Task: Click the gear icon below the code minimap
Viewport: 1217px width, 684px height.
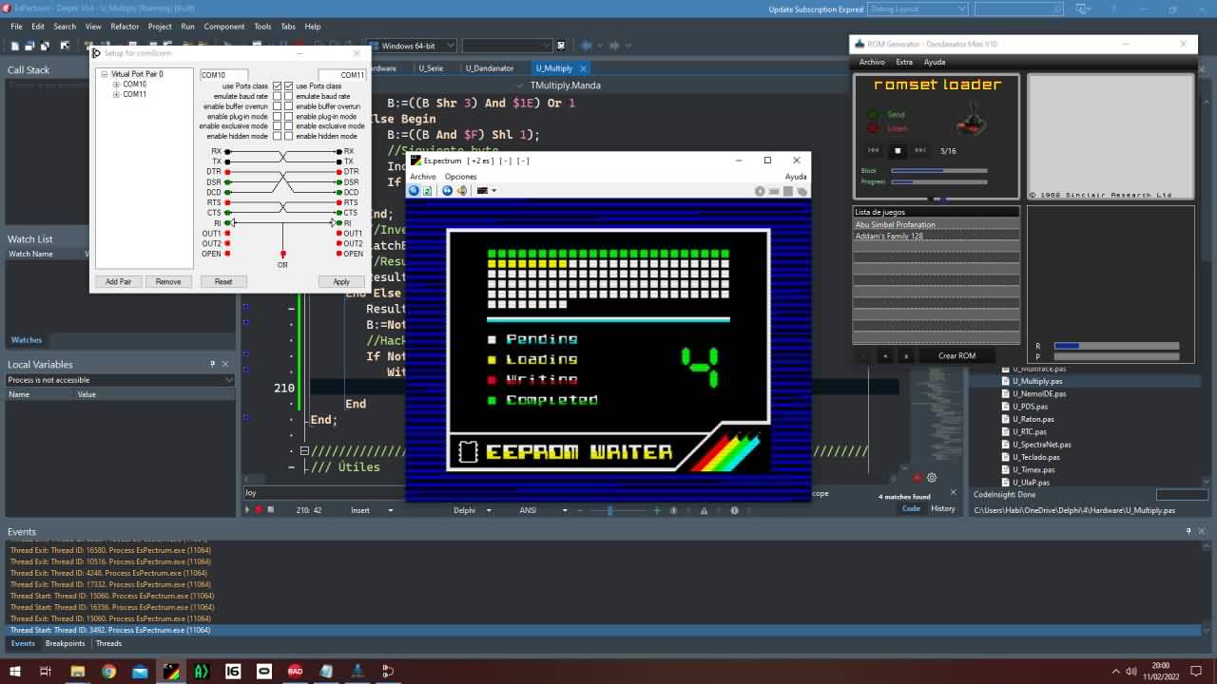Action: click(932, 478)
